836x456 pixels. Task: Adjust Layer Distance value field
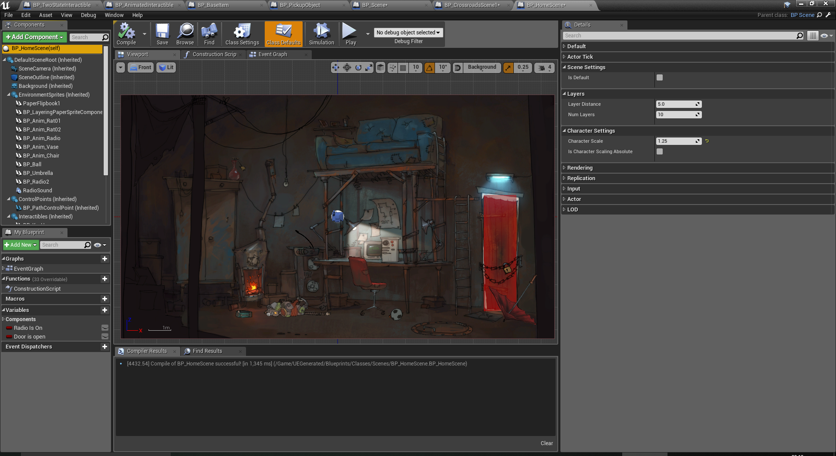(x=678, y=104)
